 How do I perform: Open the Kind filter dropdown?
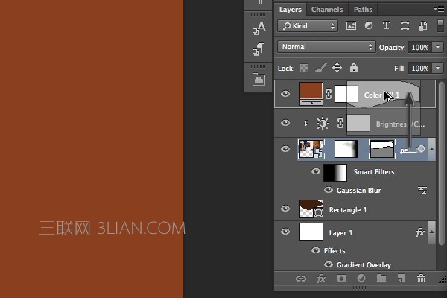point(308,26)
